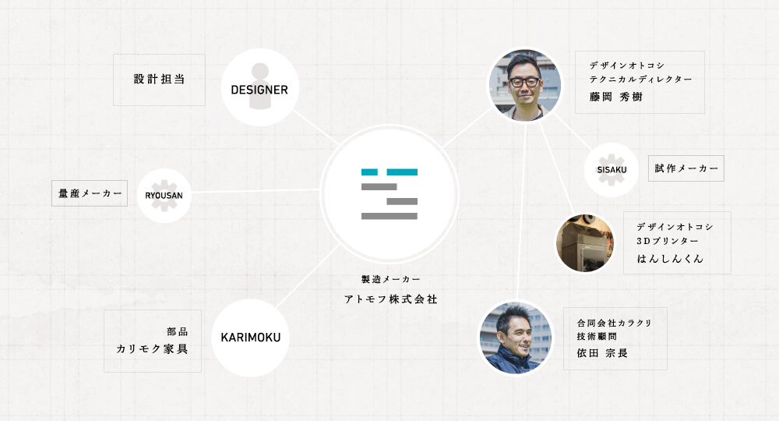The image size is (779, 421).
Task: Click the KARIMOKU circle
Action: pos(250,338)
